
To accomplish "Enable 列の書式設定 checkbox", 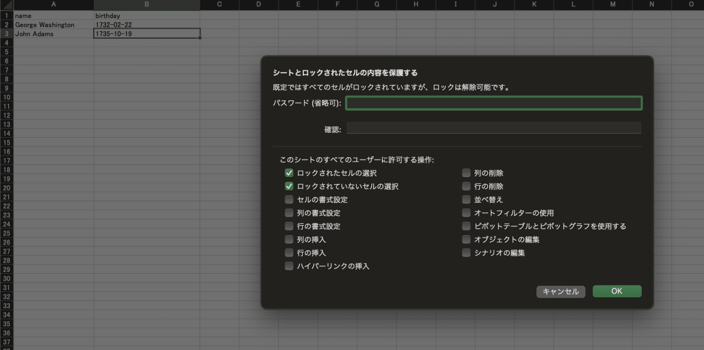I will [289, 213].
